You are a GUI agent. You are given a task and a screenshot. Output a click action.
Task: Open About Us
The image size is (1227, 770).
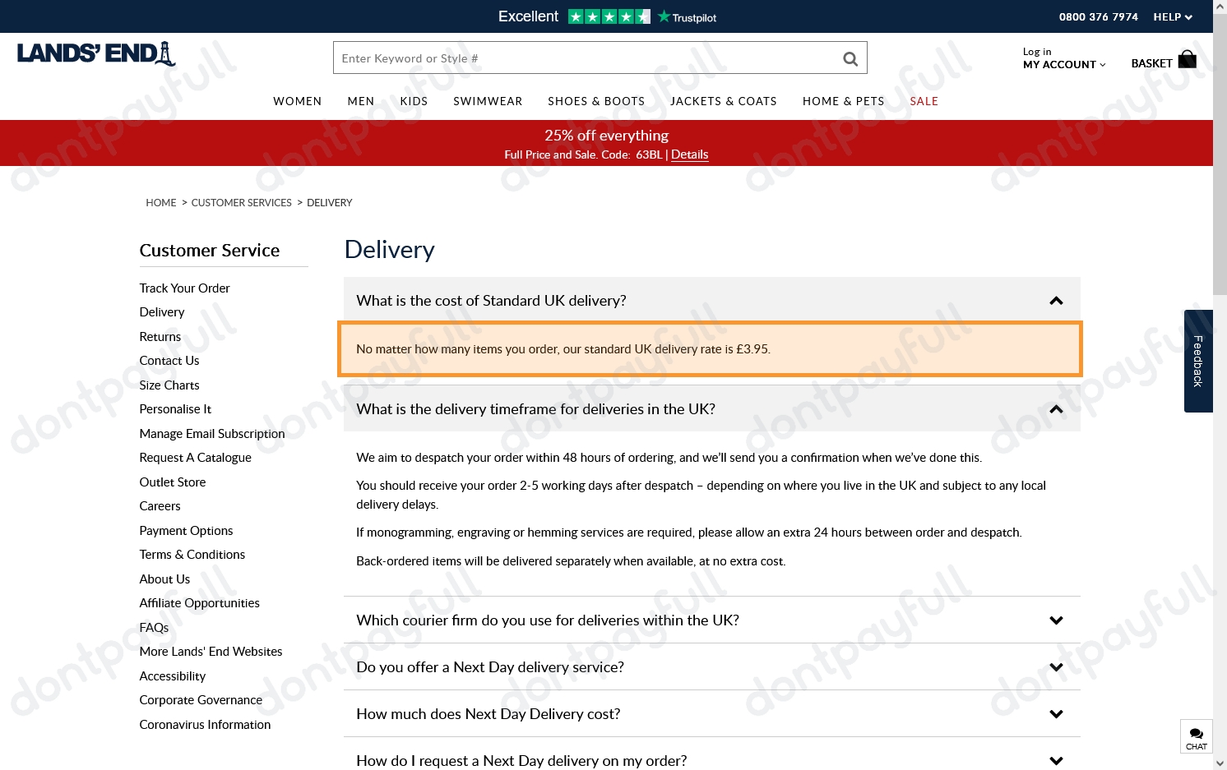click(x=164, y=579)
